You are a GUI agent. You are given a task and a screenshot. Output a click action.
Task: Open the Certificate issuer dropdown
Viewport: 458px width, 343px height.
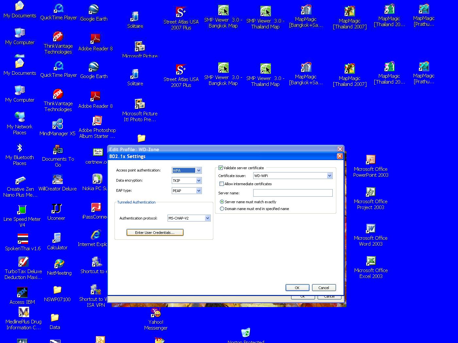pyautogui.click(x=329, y=176)
